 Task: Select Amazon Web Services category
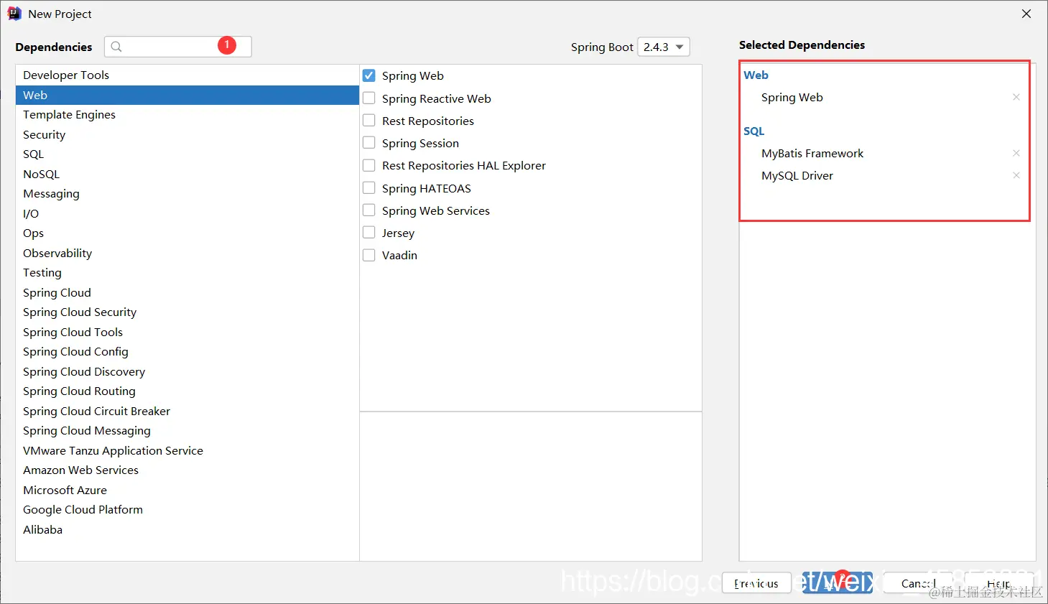(x=187, y=470)
